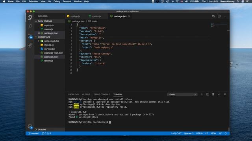Image resolution: width=252 pixels, height=141 pixels.
Task: Switch to the Output panel tab
Action: pos(86,94)
